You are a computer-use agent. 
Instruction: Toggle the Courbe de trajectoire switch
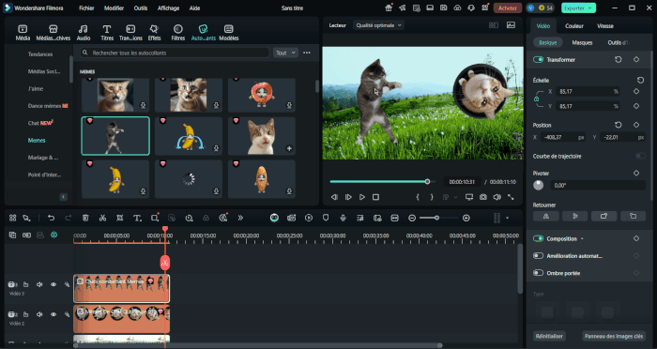(x=640, y=156)
